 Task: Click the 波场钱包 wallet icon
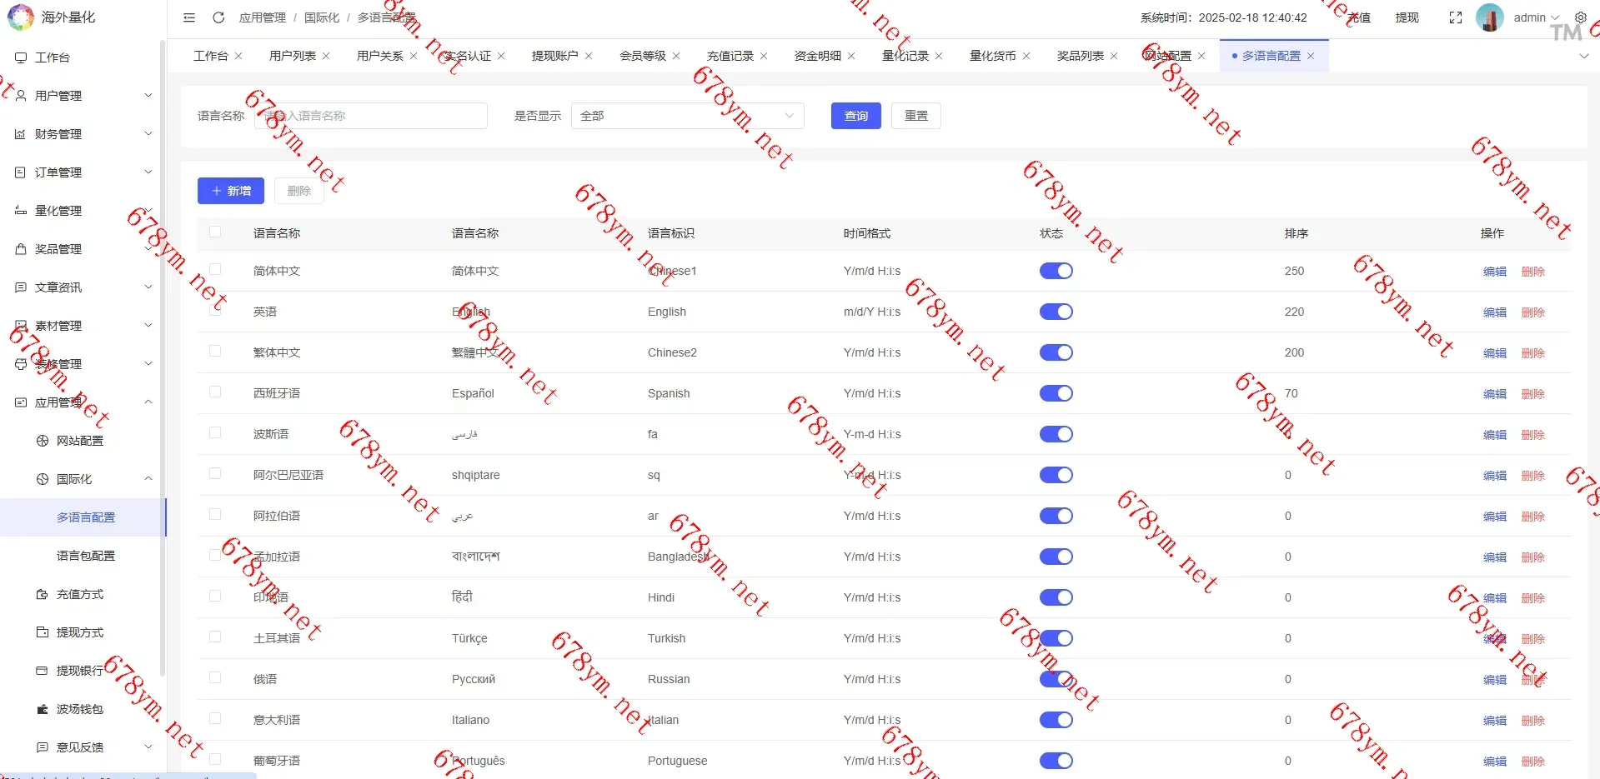pyautogui.click(x=43, y=709)
